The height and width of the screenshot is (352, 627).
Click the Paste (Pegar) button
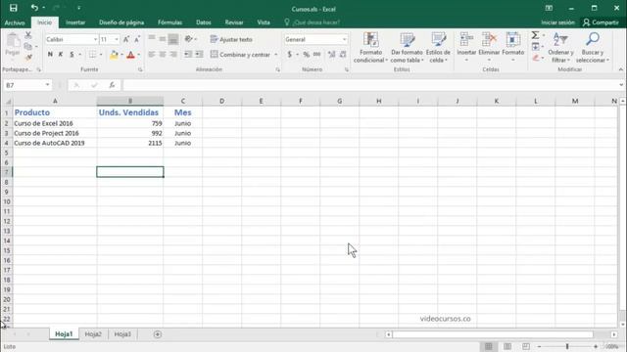(13, 45)
